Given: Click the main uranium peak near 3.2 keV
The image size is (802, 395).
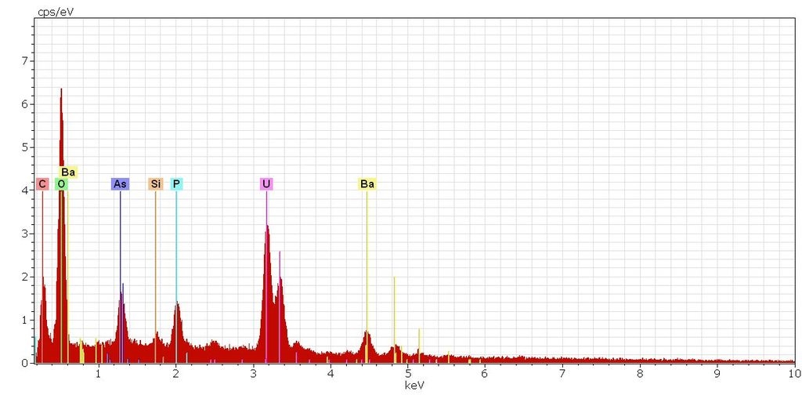Looking at the screenshot, I should coord(267,229).
